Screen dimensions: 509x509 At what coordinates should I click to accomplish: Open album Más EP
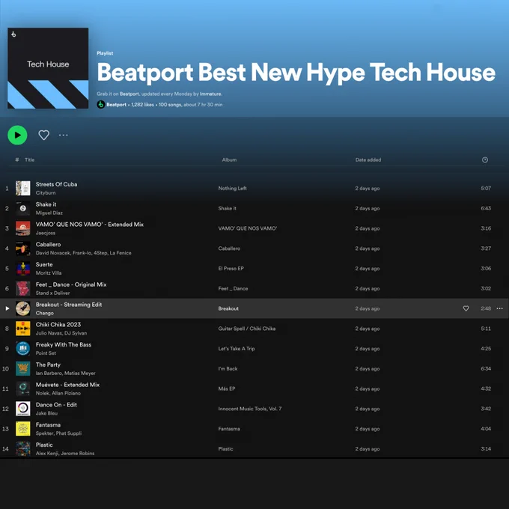click(227, 388)
